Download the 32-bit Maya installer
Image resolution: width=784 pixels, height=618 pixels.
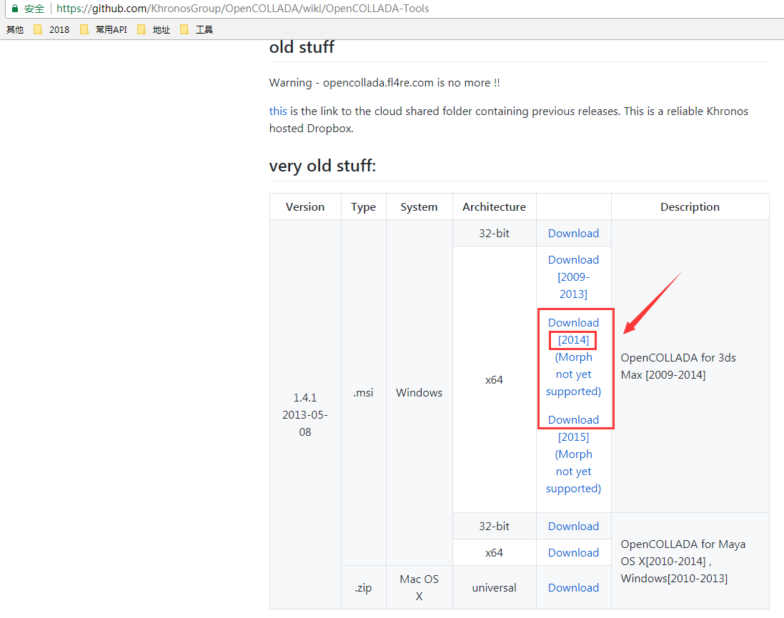[x=573, y=526]
